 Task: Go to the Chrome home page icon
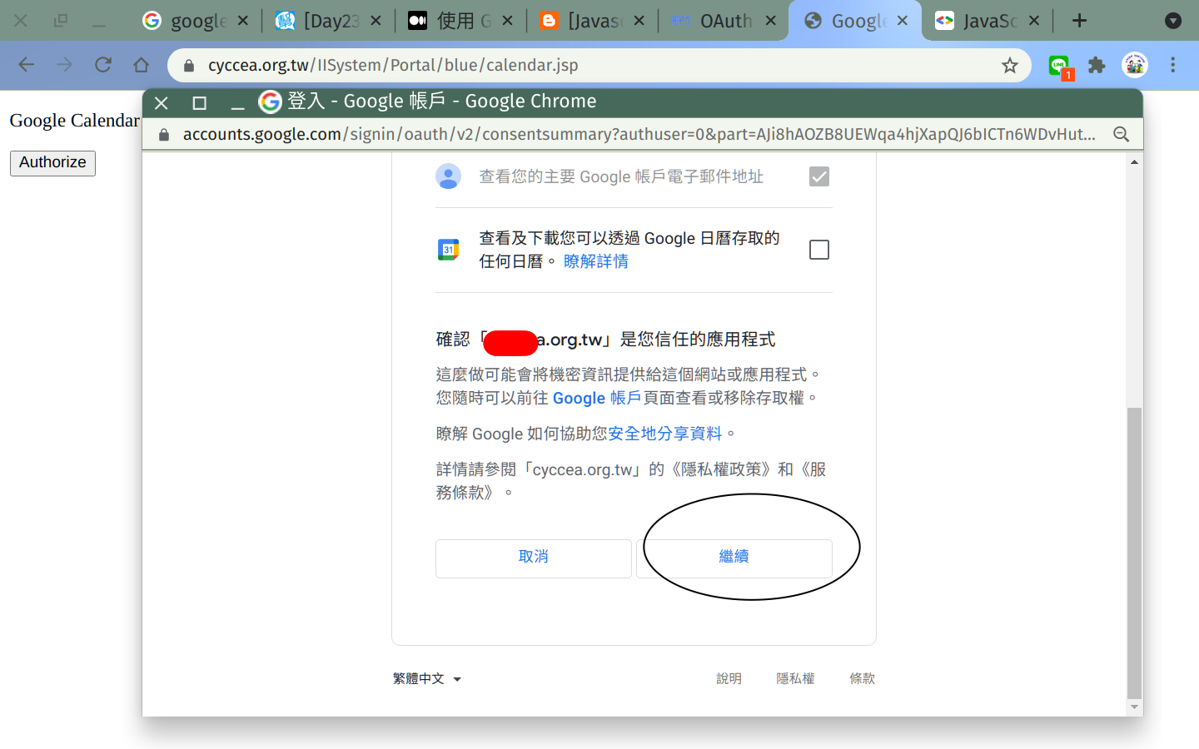[x=142, y=65]
